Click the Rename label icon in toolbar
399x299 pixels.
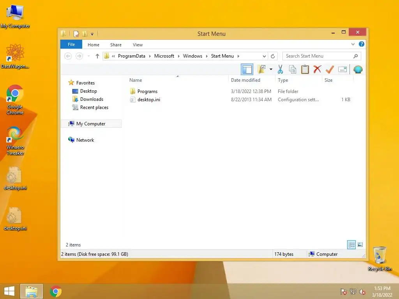coord(343,69)
